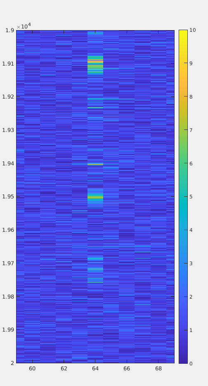The height and width of the screenshot is (386, 208).
Task: Click the x-axis tick label 64
Action: point(95,369)
